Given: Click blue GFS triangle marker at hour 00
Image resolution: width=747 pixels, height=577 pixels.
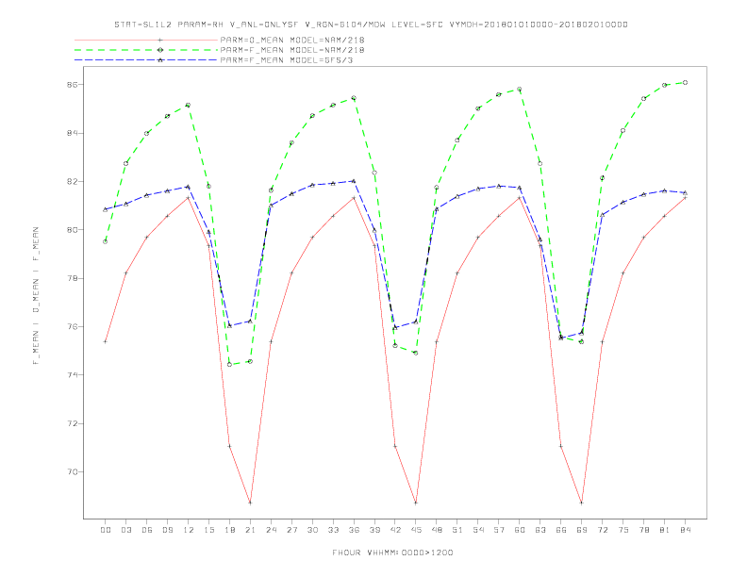Looking at the screenshot, I should (106, 209).
